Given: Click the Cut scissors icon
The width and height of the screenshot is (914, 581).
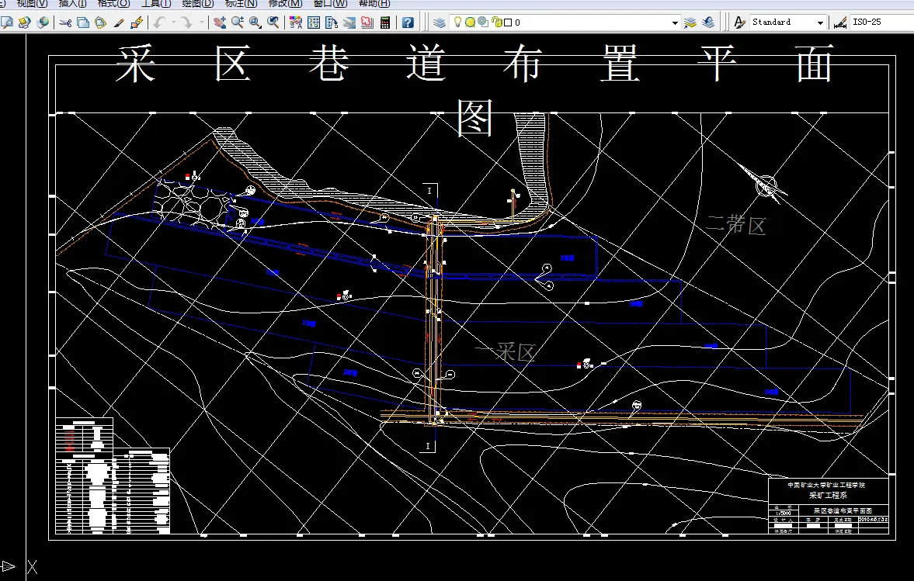Looking at the screenshot, I should point(65,22).
